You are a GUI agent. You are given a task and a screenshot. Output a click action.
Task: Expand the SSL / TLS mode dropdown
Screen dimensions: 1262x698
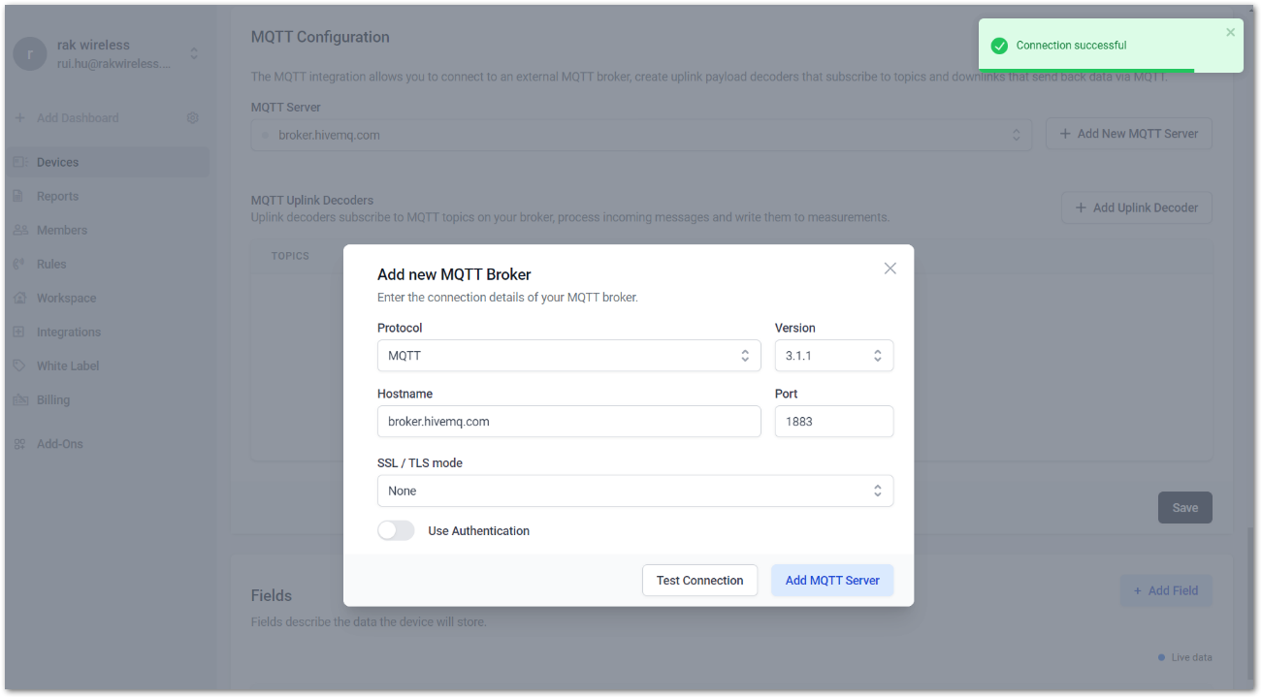(x=635, y=492)
